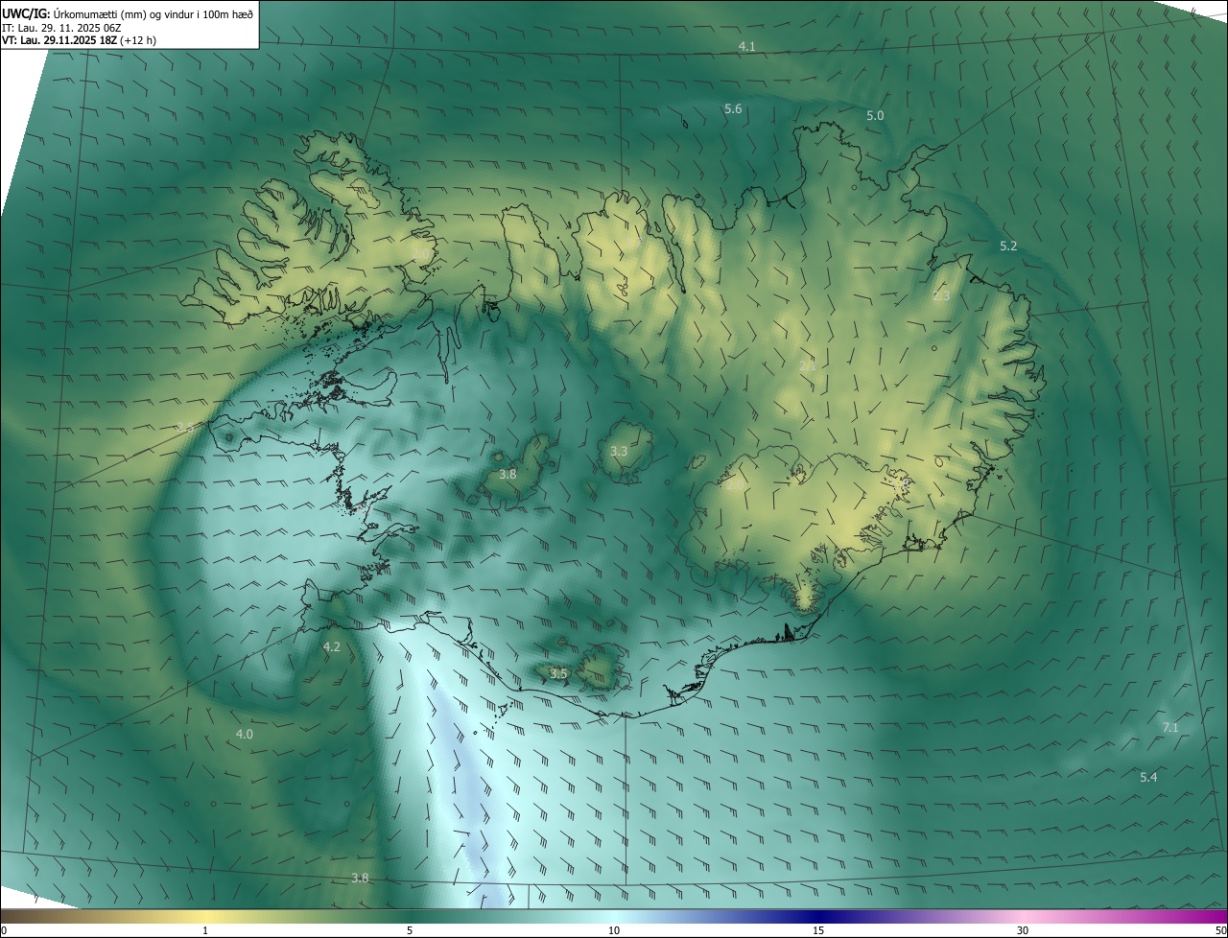The image size is (1228, 938).
Task: Click the 4.2 value label near Reykjanes
Action: click(x=332, y=647)
